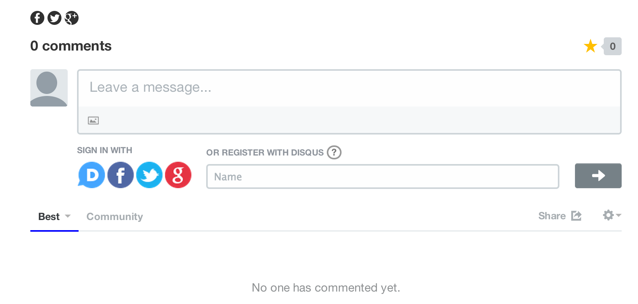Click the Leave a message text box
This screenshot has height=304, width=638.
pyautogui.click(x=349, y=88)
